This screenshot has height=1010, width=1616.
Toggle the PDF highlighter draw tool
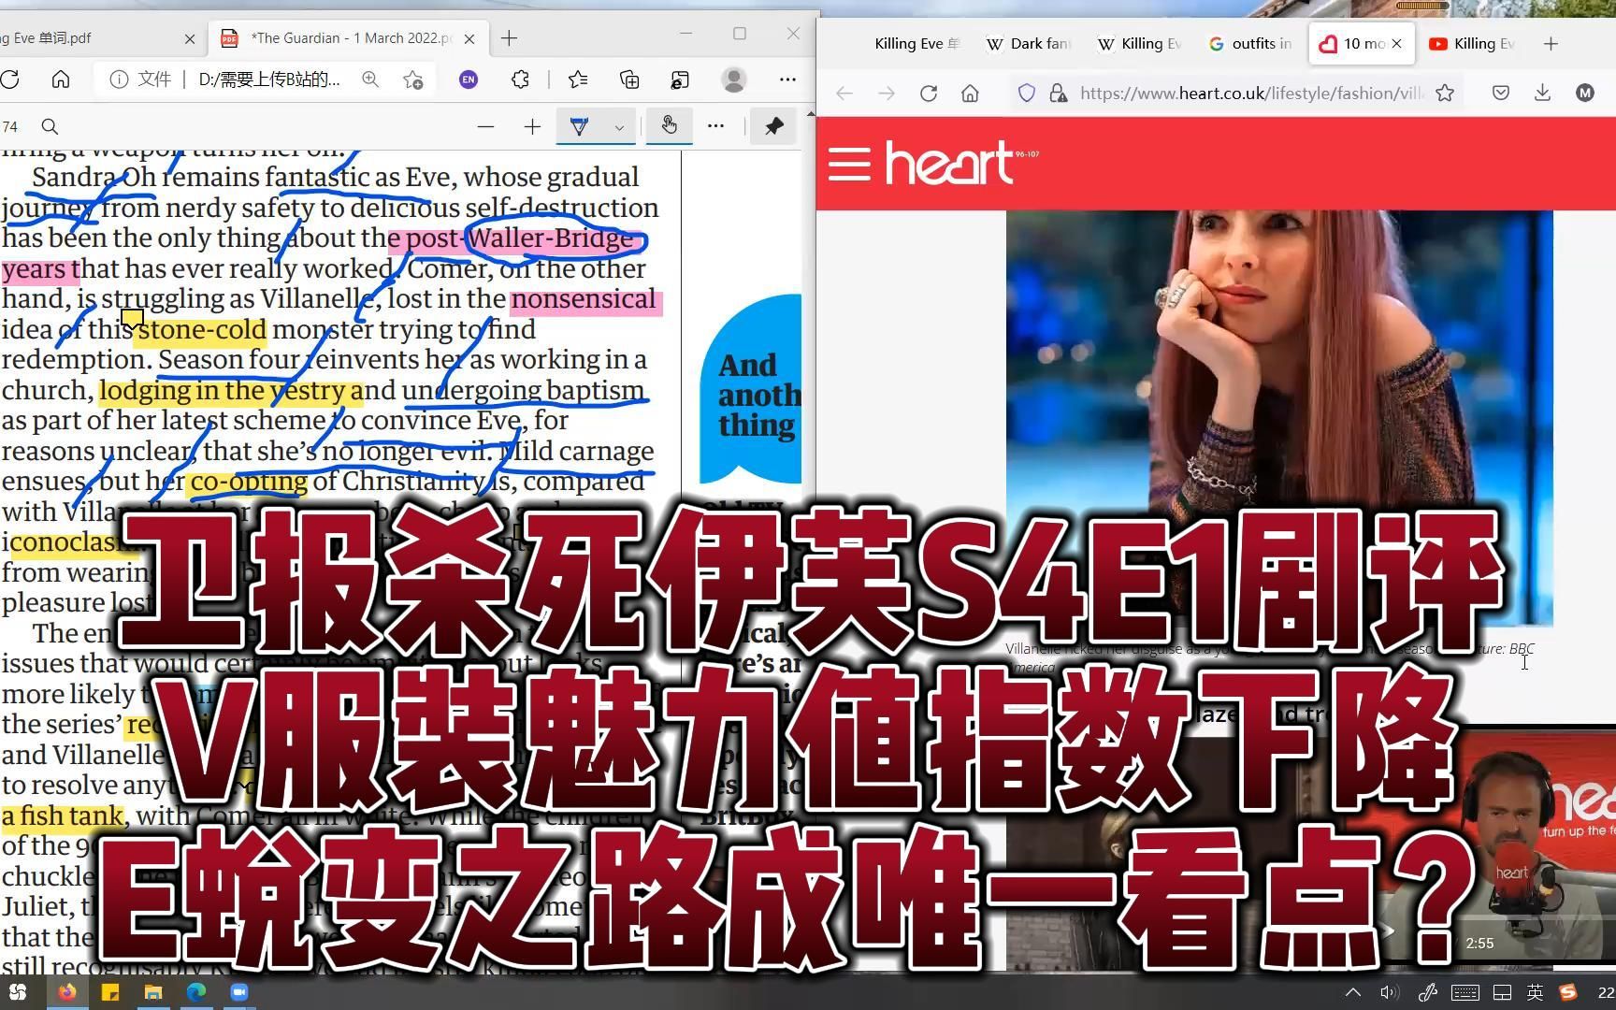click(x=580, y=126)
